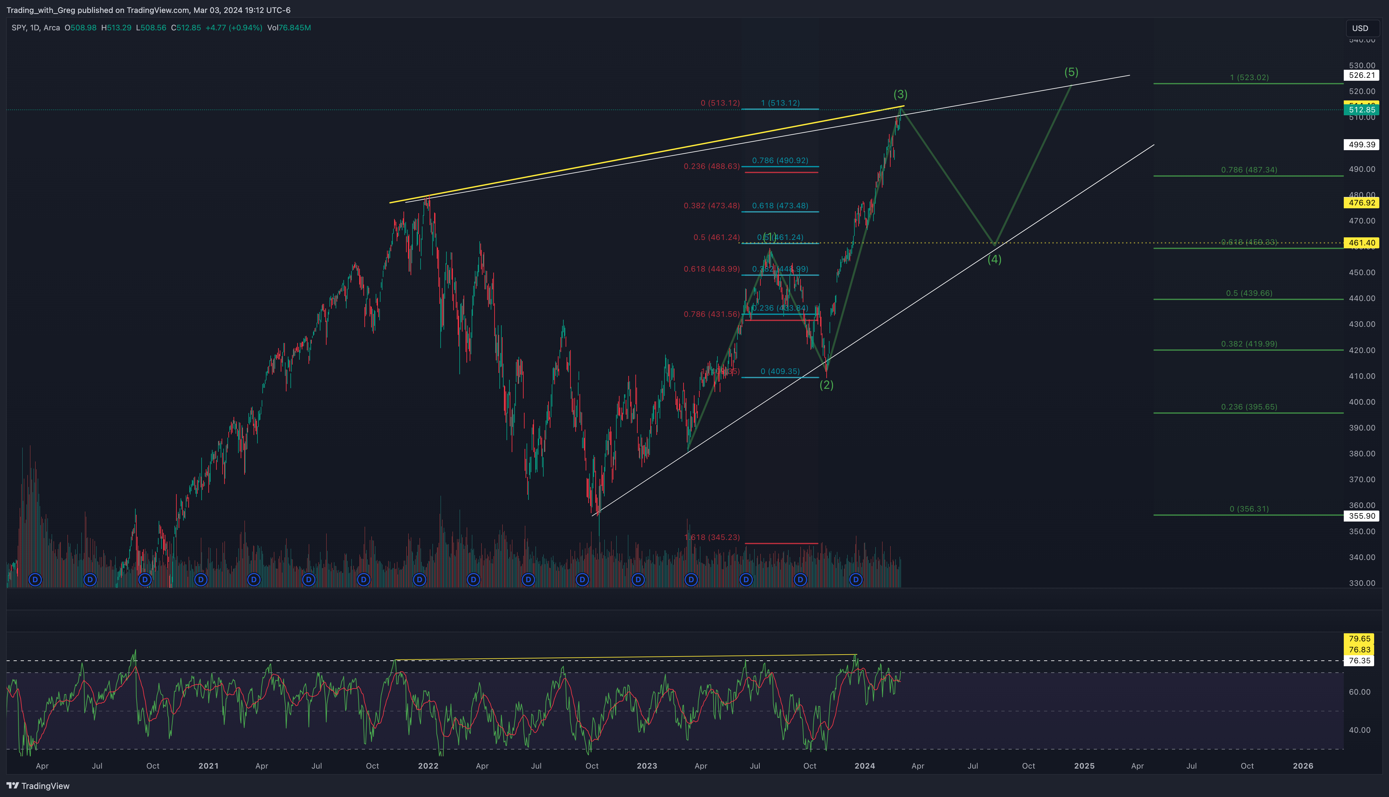Click the 526.21 price label
The height and width of the screenshot is (797, 1389).
click(1362, 76)
